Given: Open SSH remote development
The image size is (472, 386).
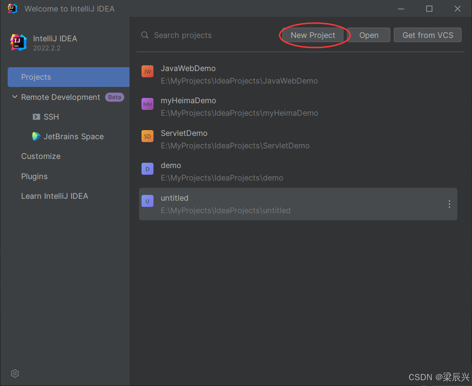Looking at the screenshot, I should [51, 117].
